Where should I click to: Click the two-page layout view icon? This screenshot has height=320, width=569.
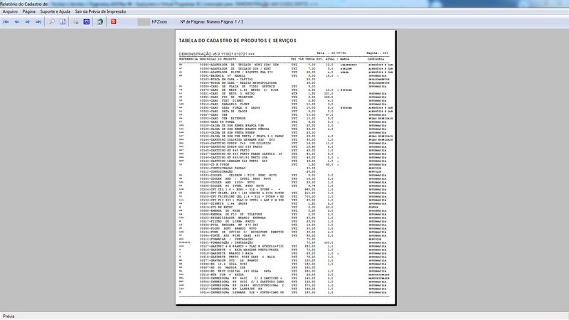pos(63,22)
